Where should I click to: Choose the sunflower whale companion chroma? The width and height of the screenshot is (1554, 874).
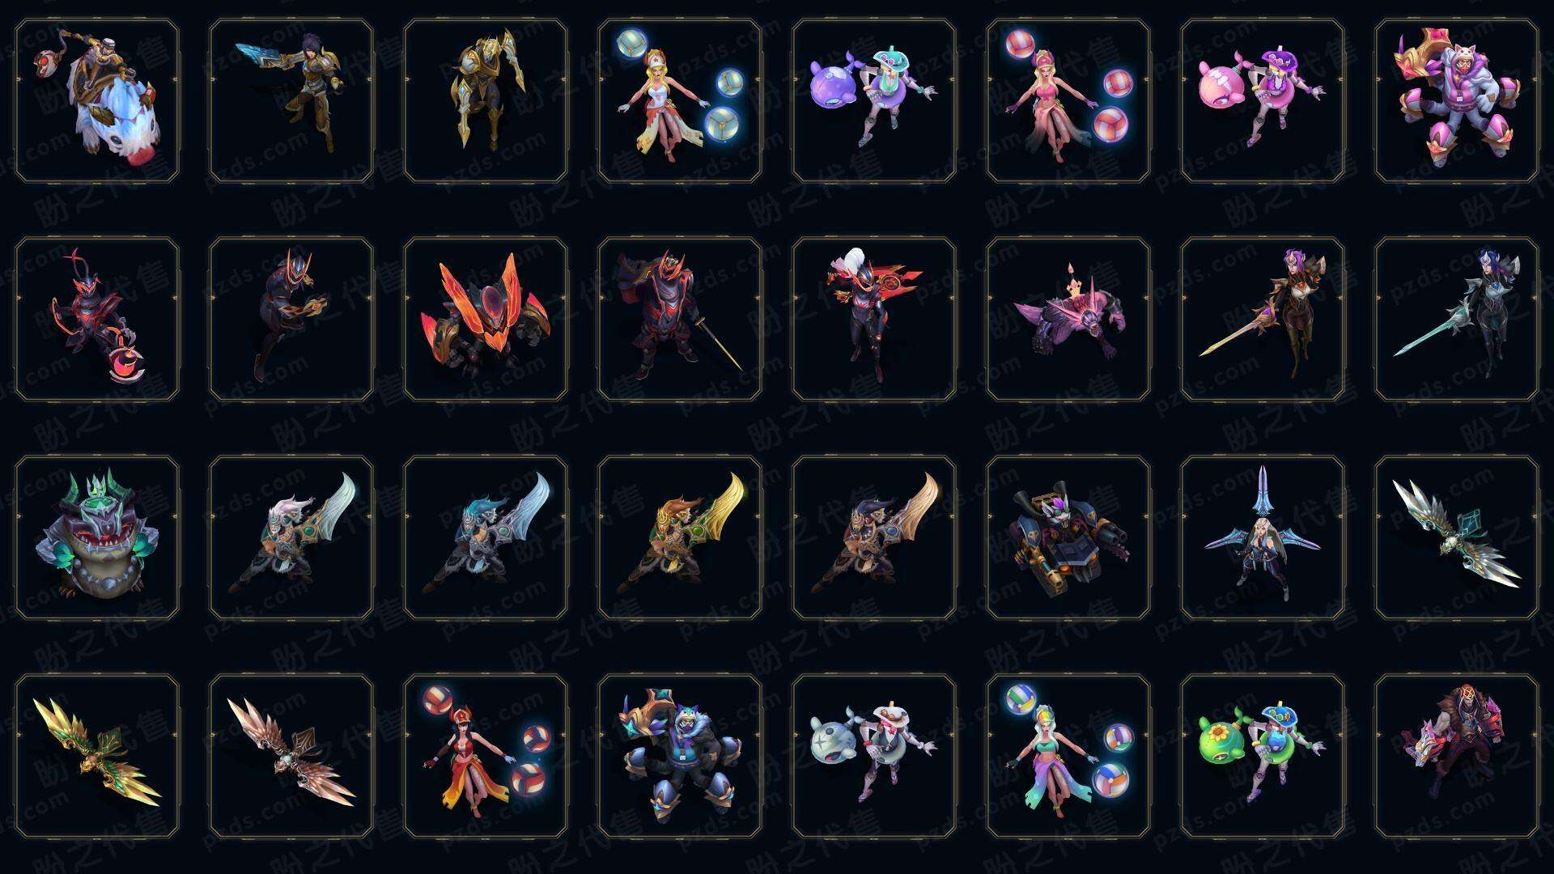click(x=1263, y=756)
